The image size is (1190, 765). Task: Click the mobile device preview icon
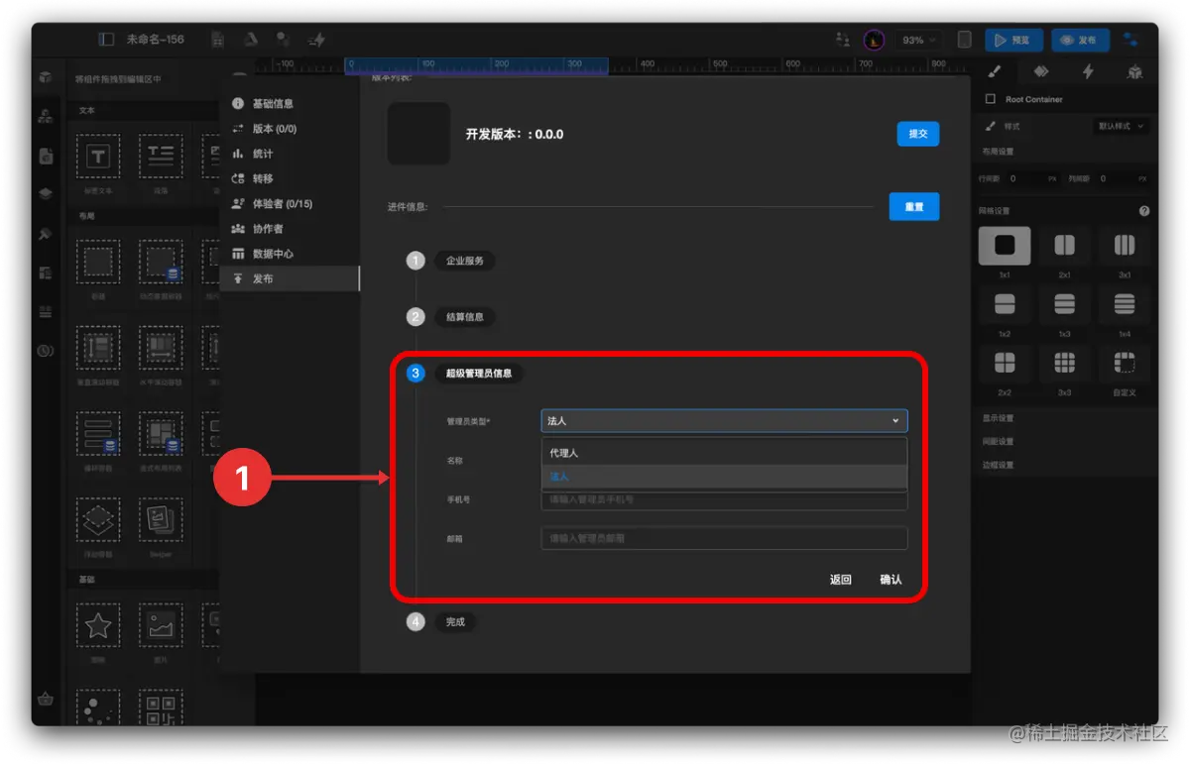pyautogui.click(x=964, y=40)
